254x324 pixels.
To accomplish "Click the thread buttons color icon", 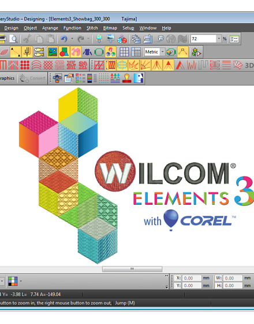I will pos(122,39).
